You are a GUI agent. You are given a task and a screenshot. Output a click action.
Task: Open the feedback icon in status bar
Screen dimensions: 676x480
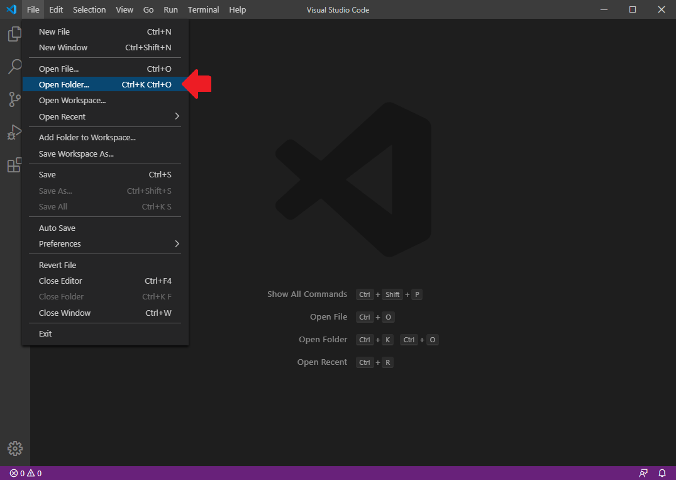pos(643,473)
